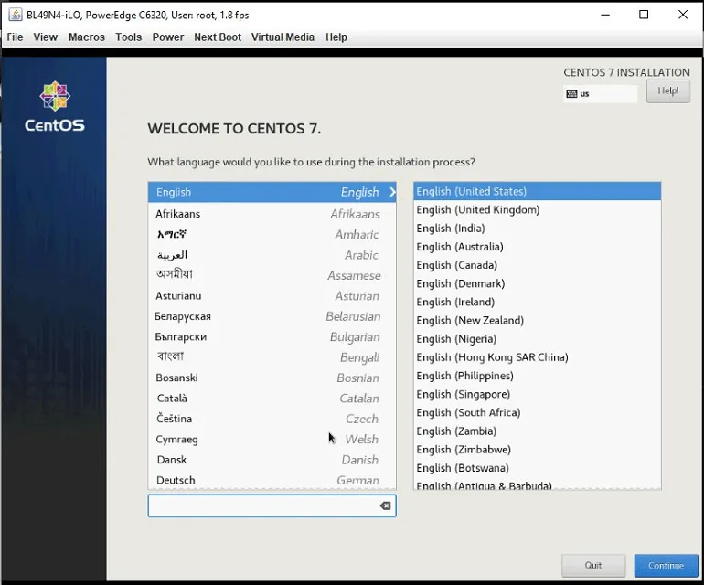Click the Quit button
This screenshot has width=704, height=585.
point(593,566)
